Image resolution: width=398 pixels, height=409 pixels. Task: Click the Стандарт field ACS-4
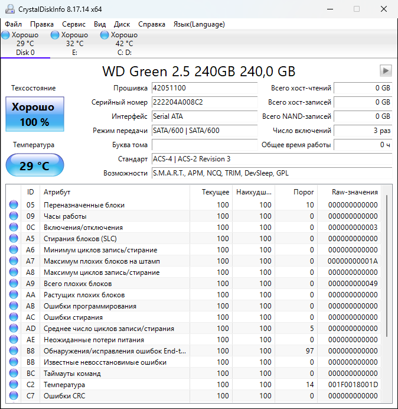click(272, 159)
